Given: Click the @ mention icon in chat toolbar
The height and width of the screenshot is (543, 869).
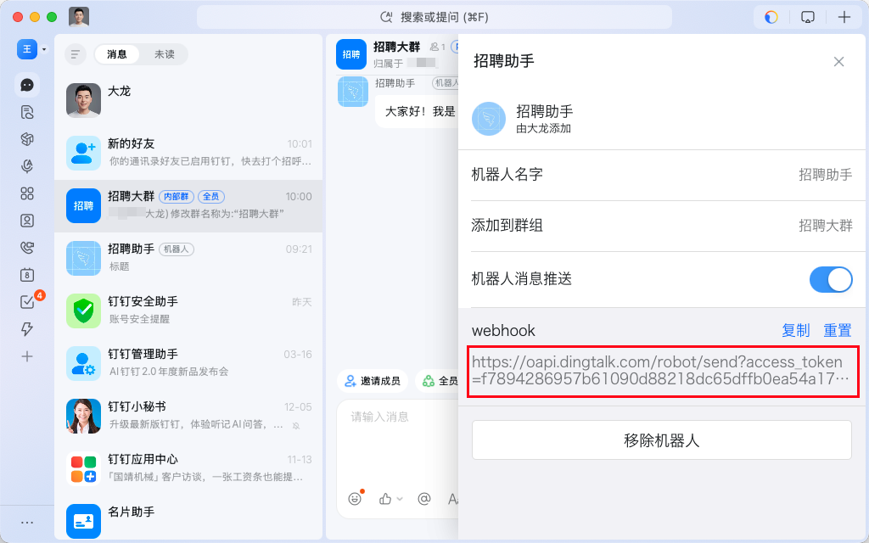Looking at the screenshot, I should coord(424,499).
